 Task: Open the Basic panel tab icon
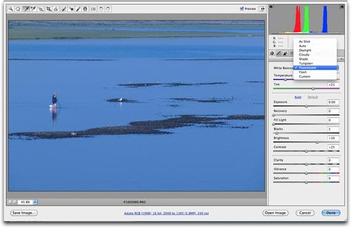coord(272,53)
